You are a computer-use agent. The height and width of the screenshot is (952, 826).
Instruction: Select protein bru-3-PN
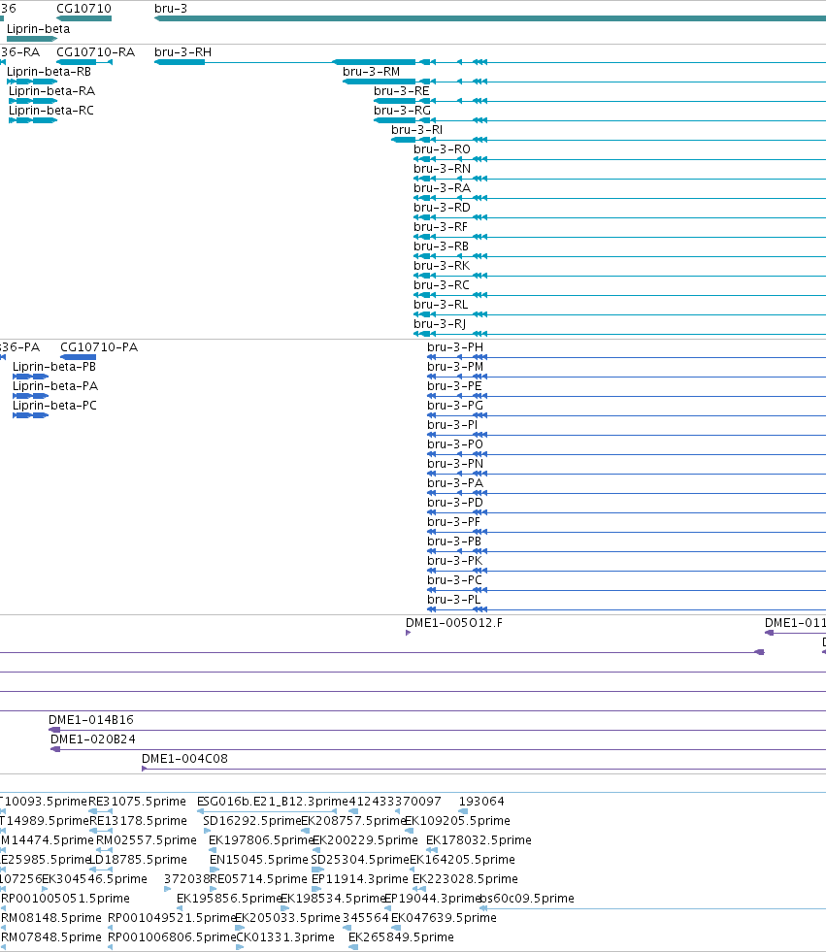(x=455, y=464)
